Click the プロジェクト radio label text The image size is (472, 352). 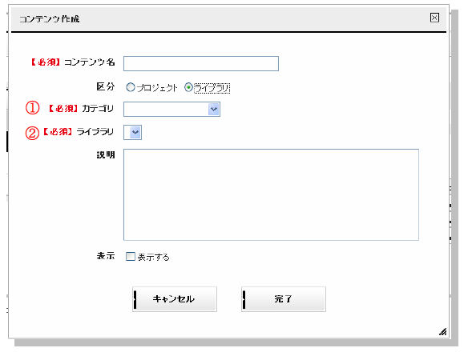pos(157,88)
